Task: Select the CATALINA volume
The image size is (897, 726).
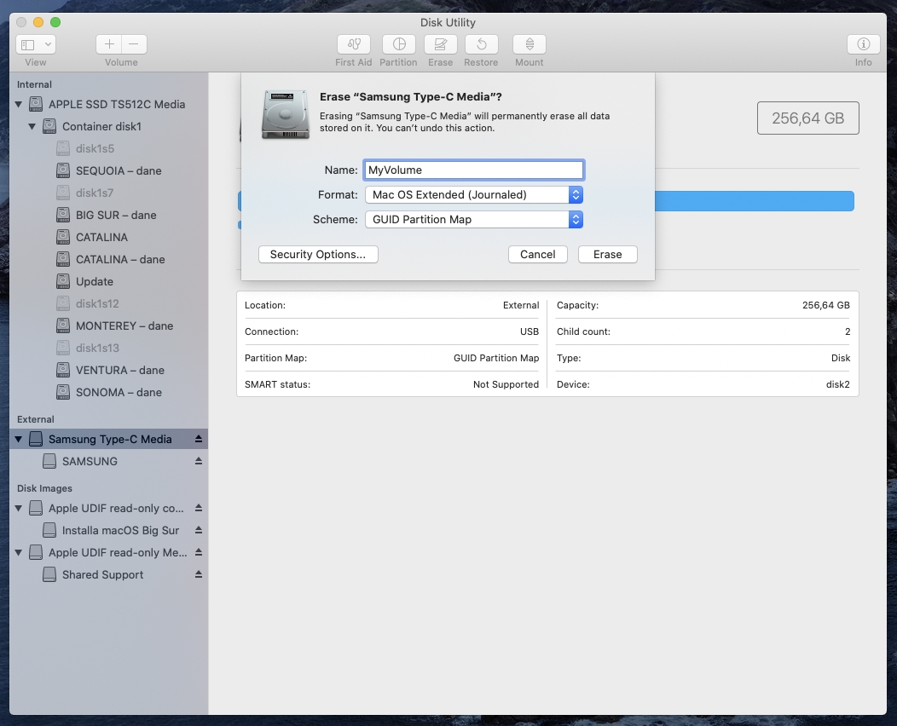Action: point(108,237)
